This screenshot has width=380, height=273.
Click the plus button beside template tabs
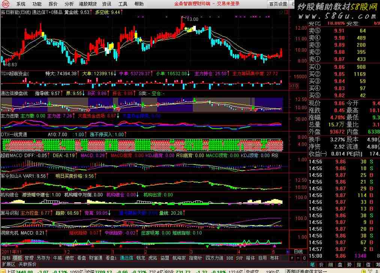tap(292, 258)
